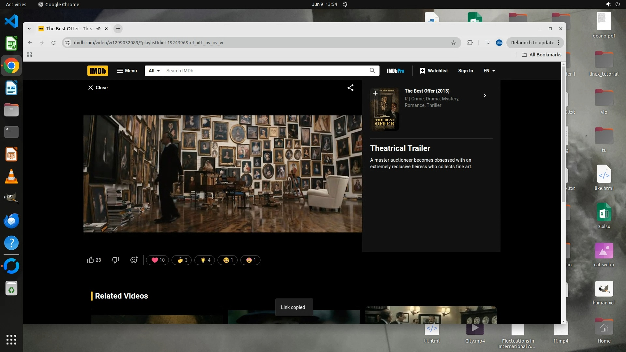The height and width of the screenshot is (352, 626).
Task: Open the EN language dropdown
Action: 489,71
